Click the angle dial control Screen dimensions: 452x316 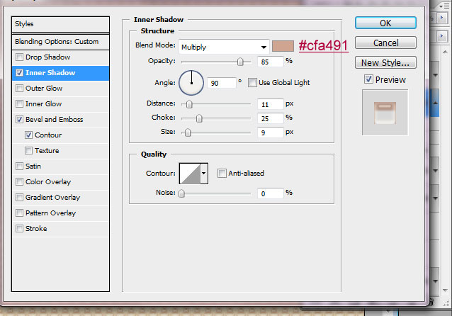point(191,83)
